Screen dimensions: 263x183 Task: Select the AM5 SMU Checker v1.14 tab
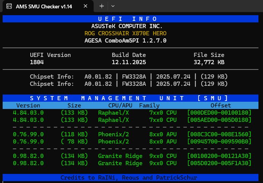pos(47,6)
